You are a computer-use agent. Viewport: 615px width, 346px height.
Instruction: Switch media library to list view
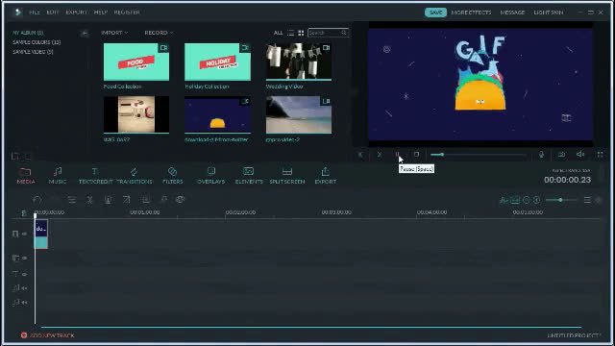tap(290, 33)
